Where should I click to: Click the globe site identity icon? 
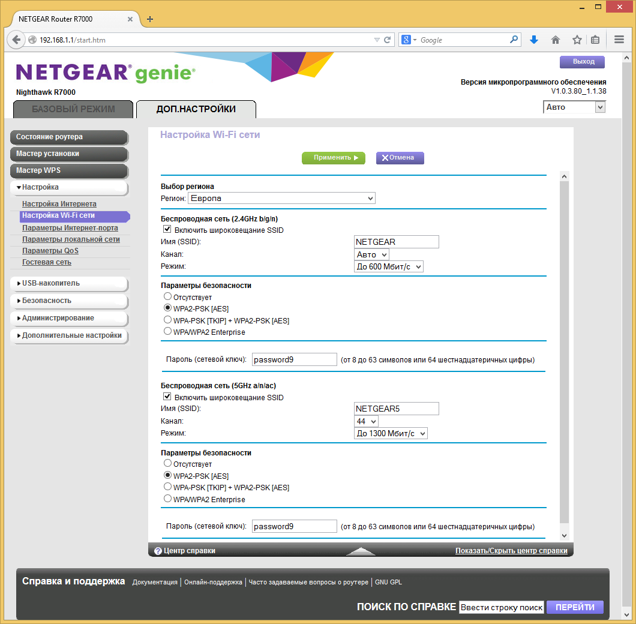click(32, 40)
